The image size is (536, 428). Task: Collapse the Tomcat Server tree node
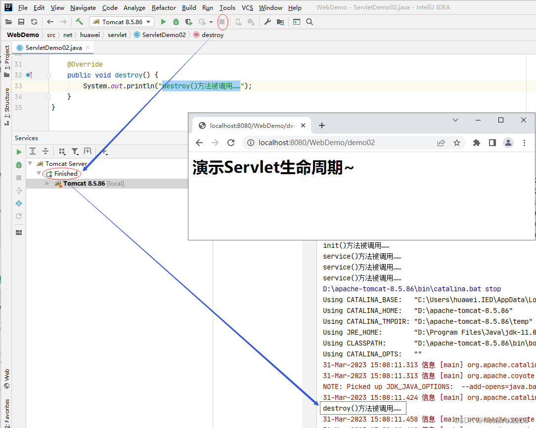point(30,163)
